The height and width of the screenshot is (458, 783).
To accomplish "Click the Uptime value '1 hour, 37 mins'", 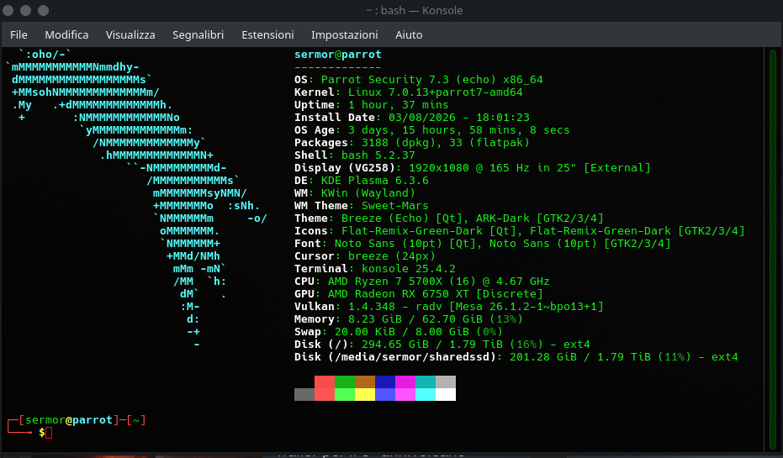I will click(x=399, y=105).
